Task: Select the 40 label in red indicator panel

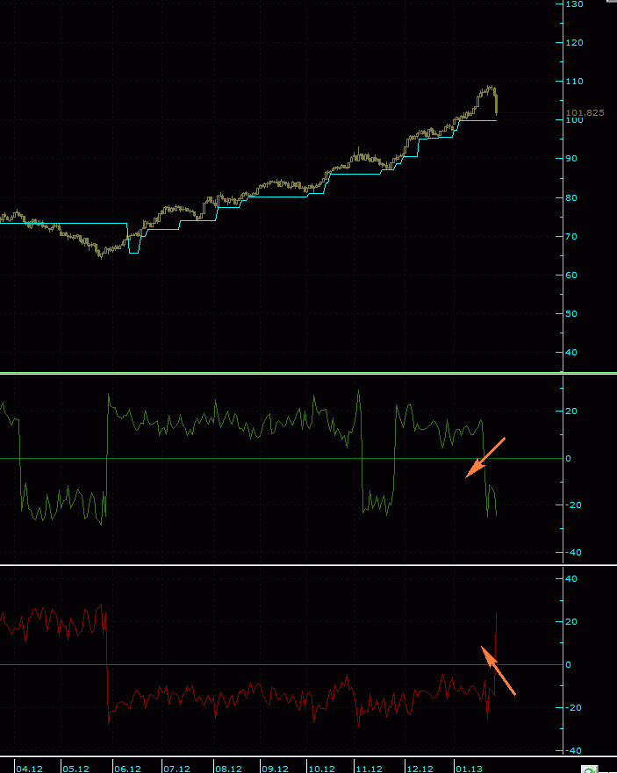Action: click(x=571, y=578)
